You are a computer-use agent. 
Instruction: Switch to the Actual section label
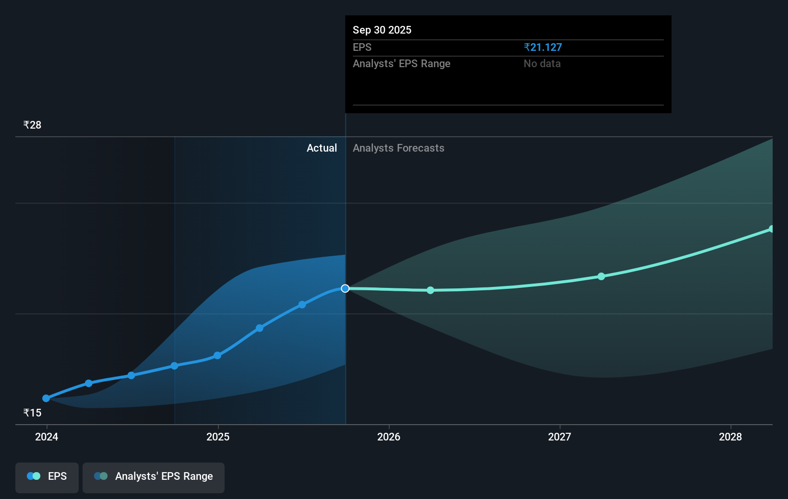click(322, 148)
